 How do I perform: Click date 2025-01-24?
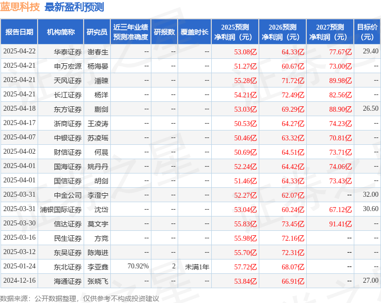pyautogui.click(x=19, y=266)
